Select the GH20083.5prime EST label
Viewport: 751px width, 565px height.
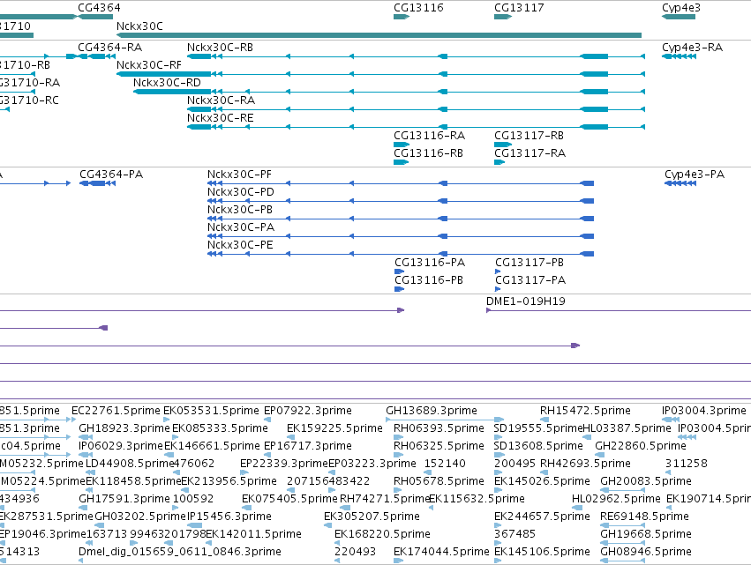tap(646, 481)
